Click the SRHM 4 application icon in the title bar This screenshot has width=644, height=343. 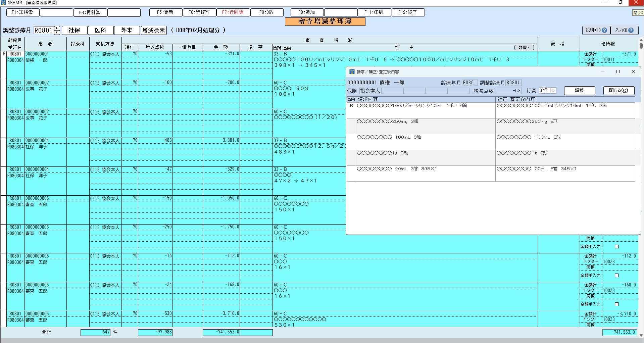pyautogui.click(x=3, y=2)
